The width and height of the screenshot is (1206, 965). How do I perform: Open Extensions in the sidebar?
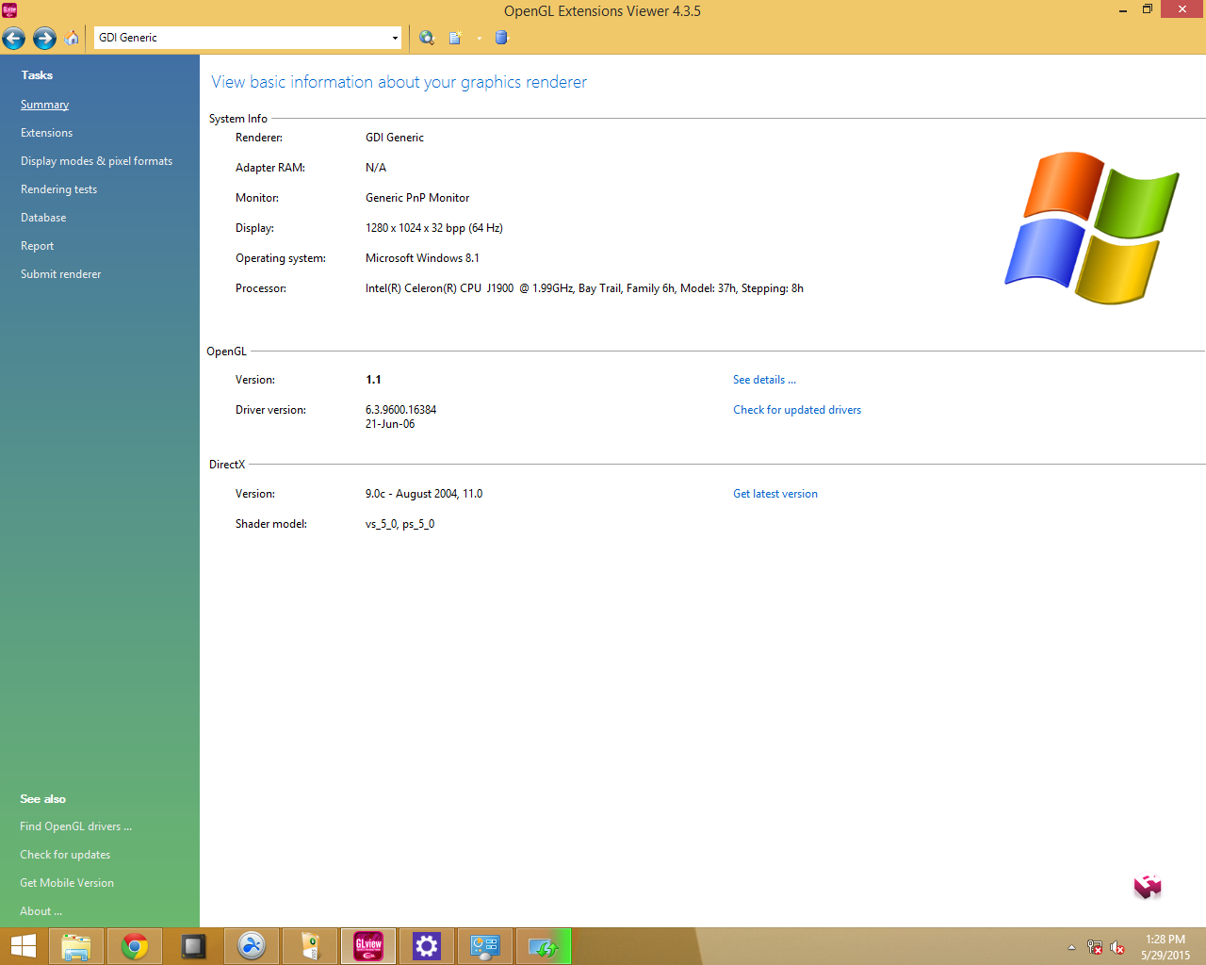[46, 133]
